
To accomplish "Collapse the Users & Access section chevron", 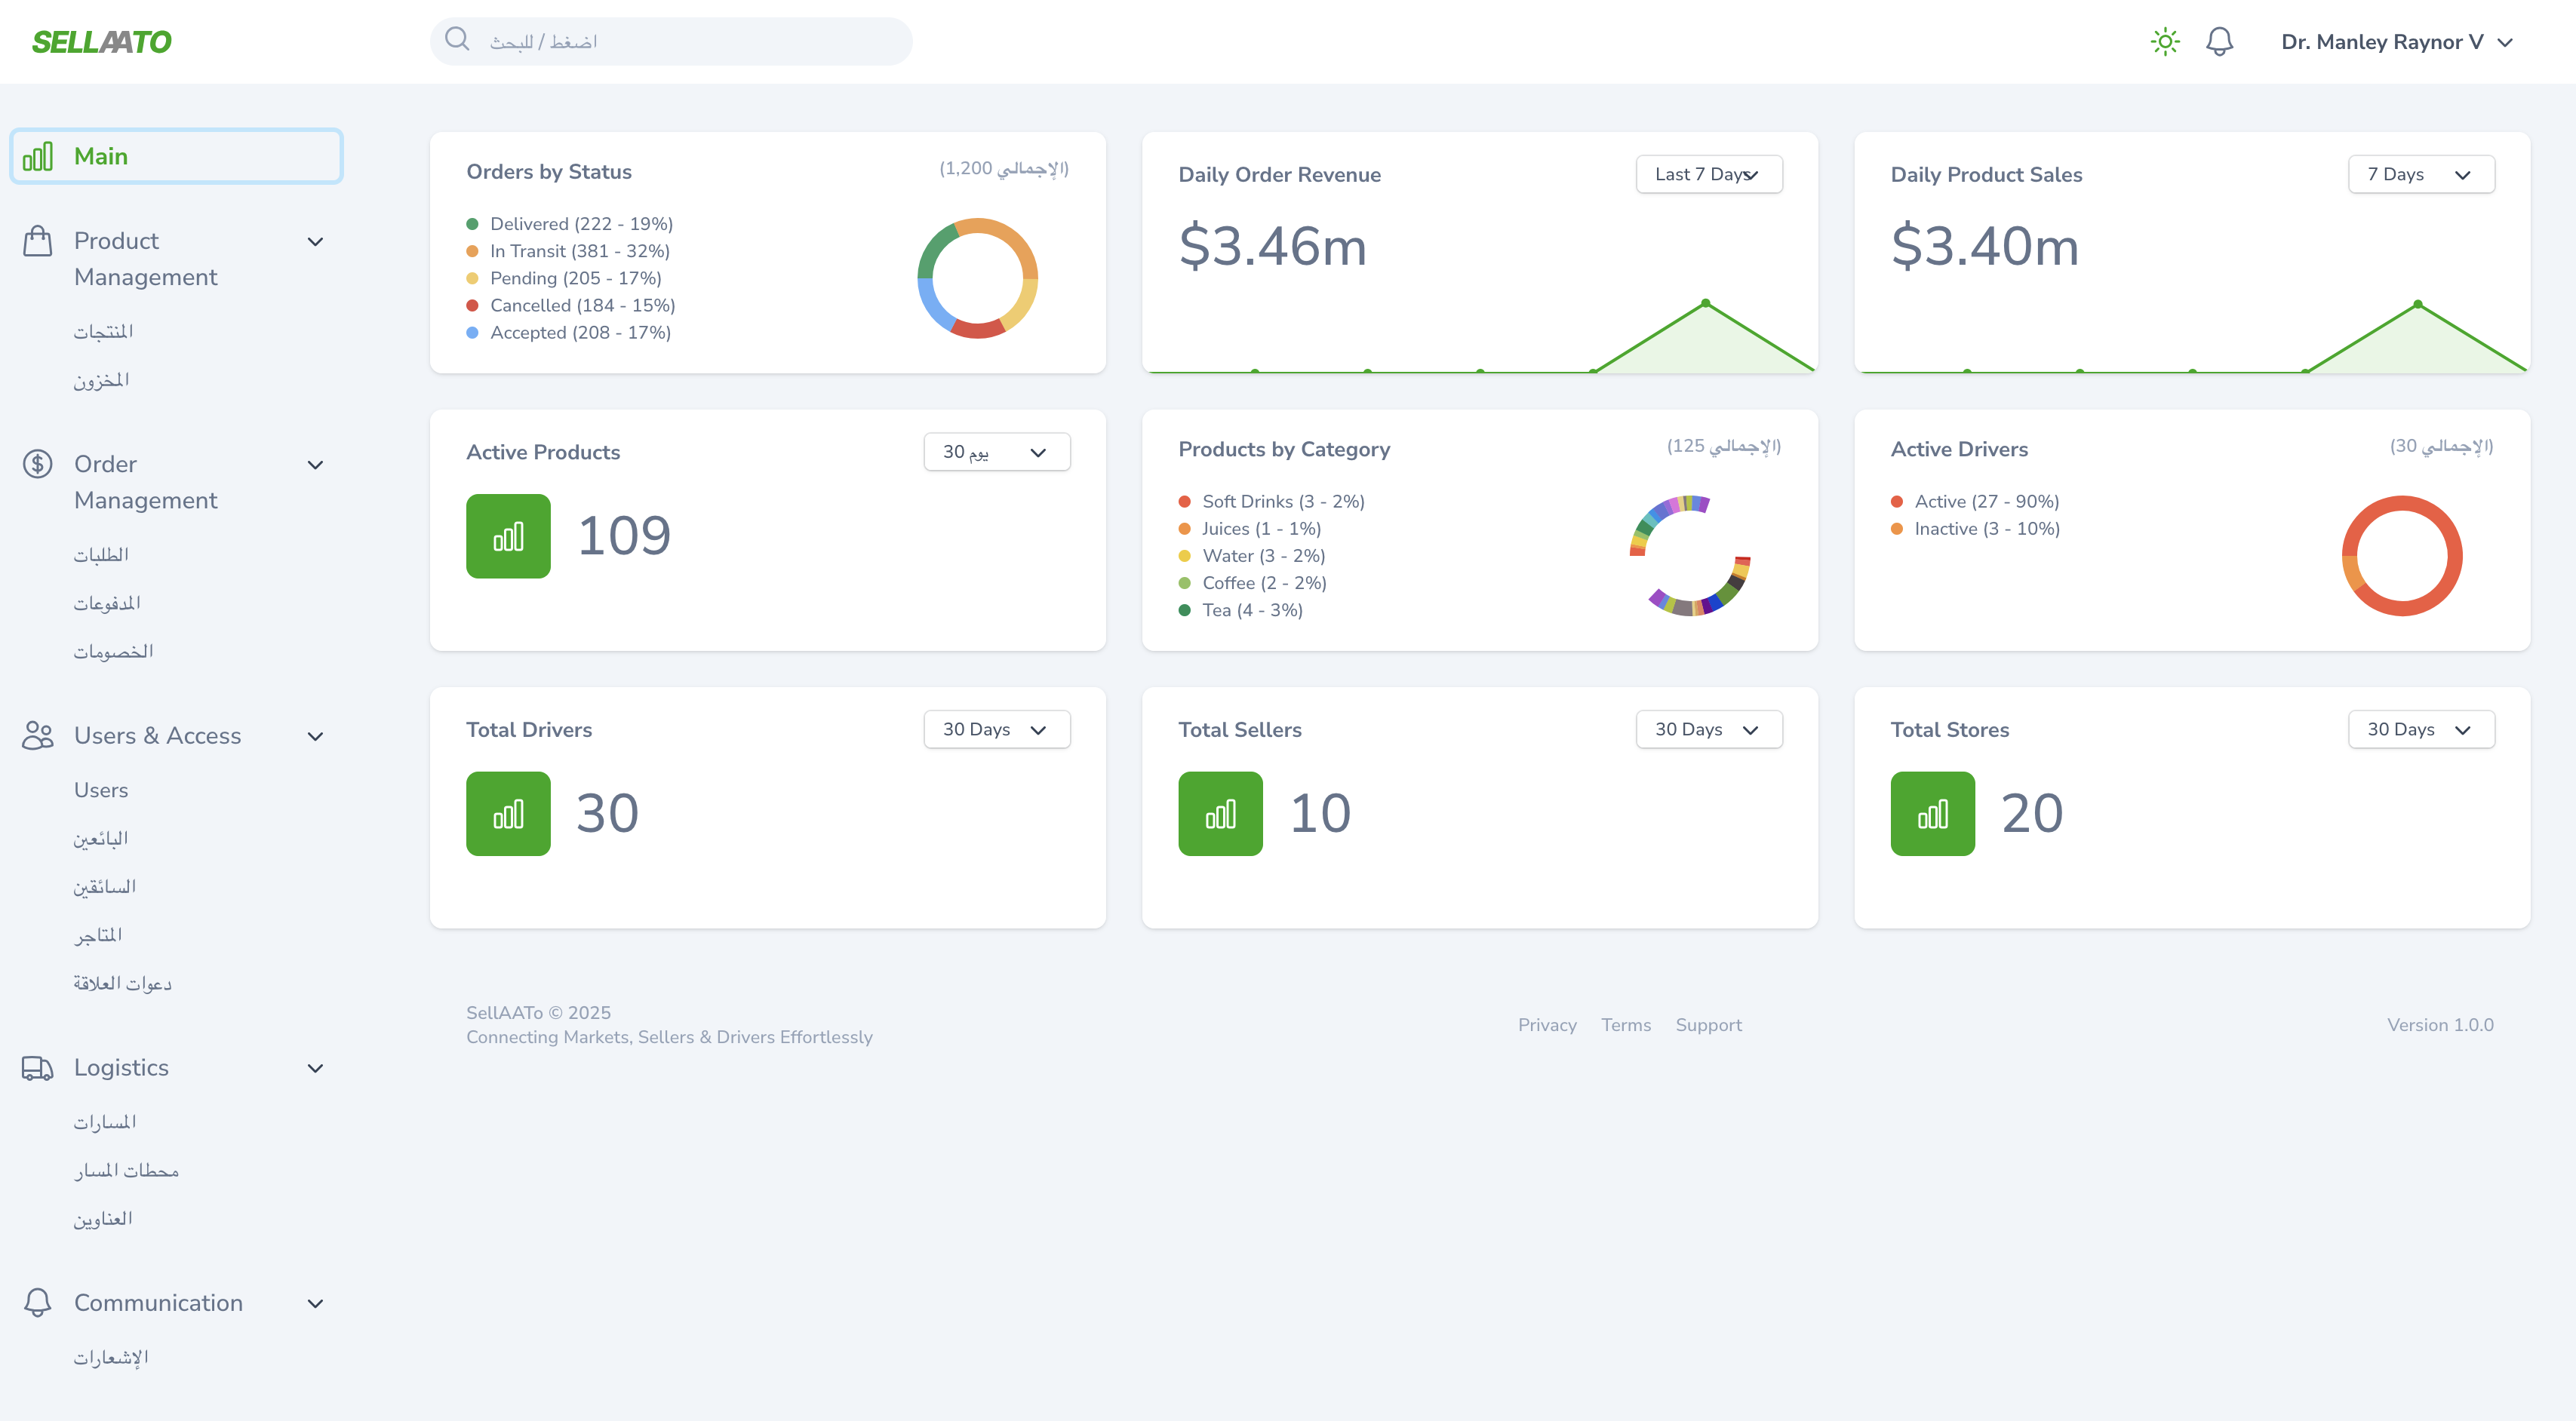I will pyautogui.click(x=315, y=736).
